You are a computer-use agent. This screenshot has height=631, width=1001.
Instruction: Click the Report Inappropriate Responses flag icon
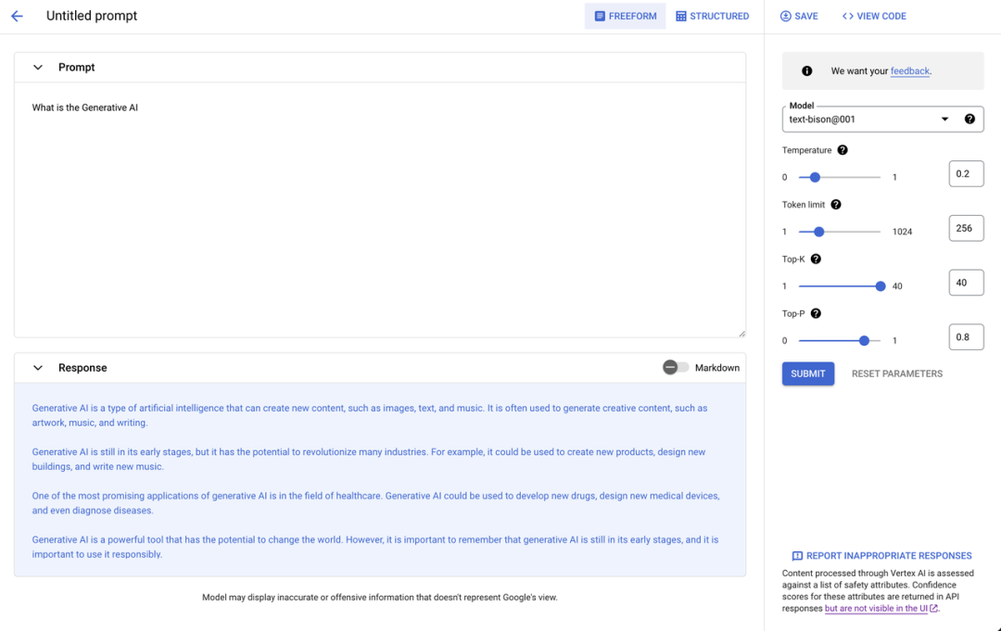tap(797, 556)
